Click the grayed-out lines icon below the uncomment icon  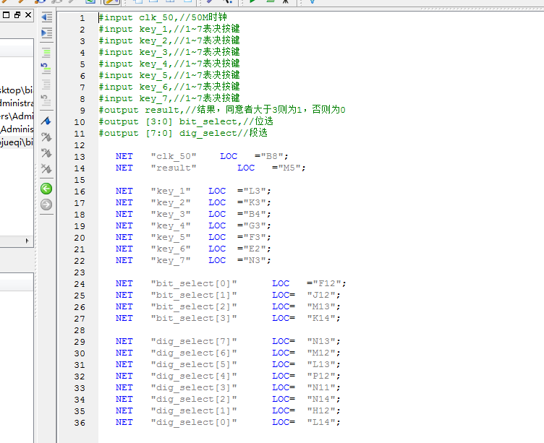[46, 85]
